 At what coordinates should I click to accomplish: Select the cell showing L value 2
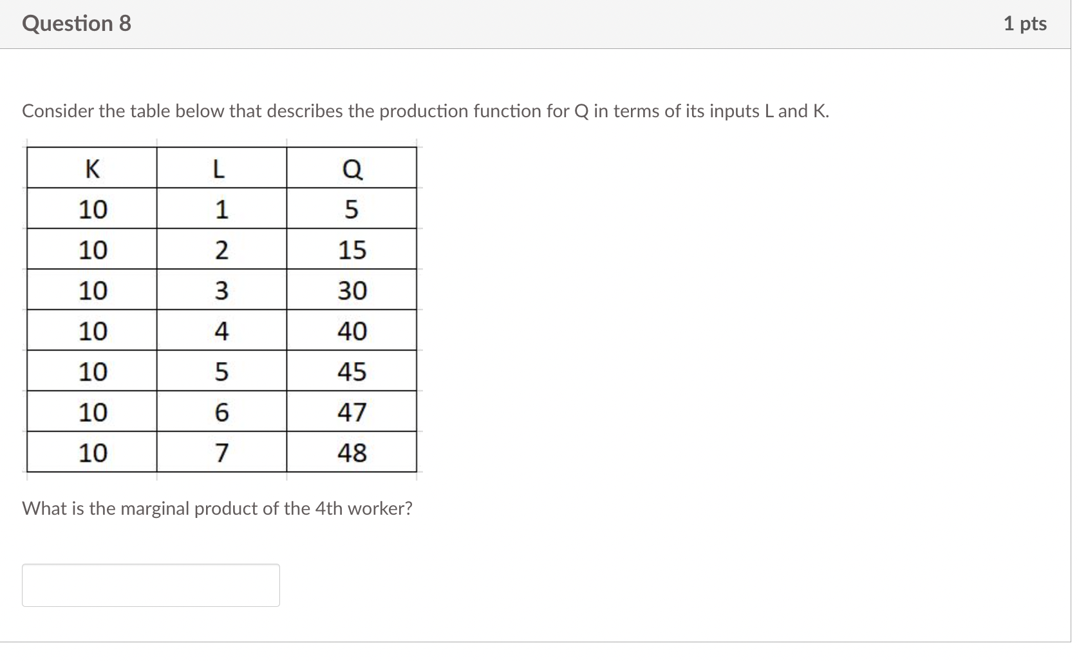(x=221, y=250)
